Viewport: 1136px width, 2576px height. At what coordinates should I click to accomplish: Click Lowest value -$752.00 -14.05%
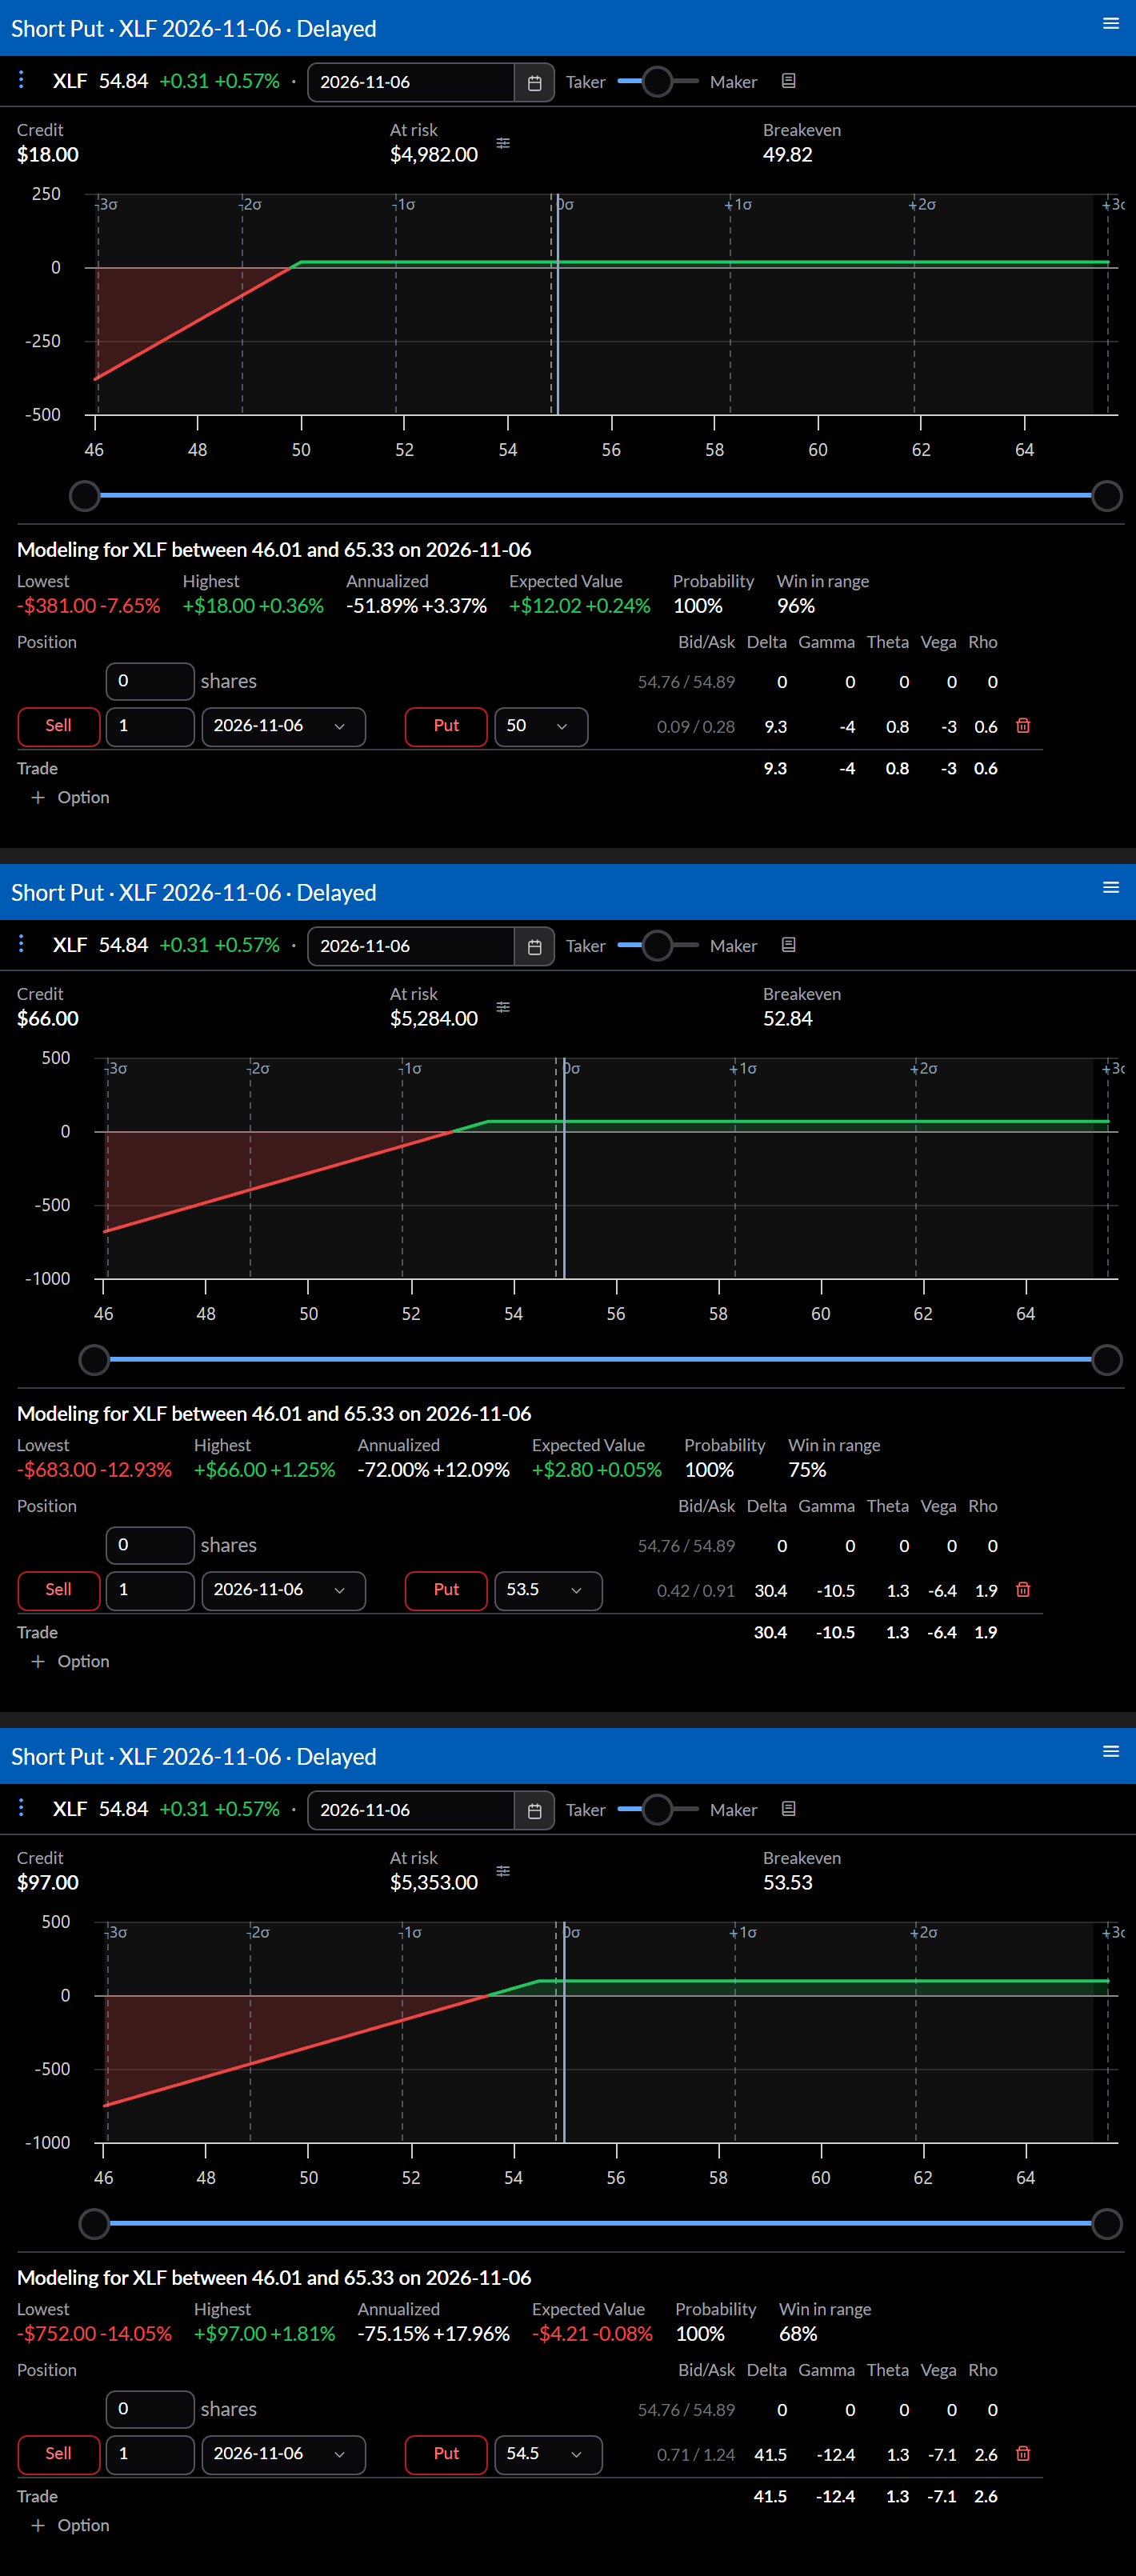[94, 2334]
